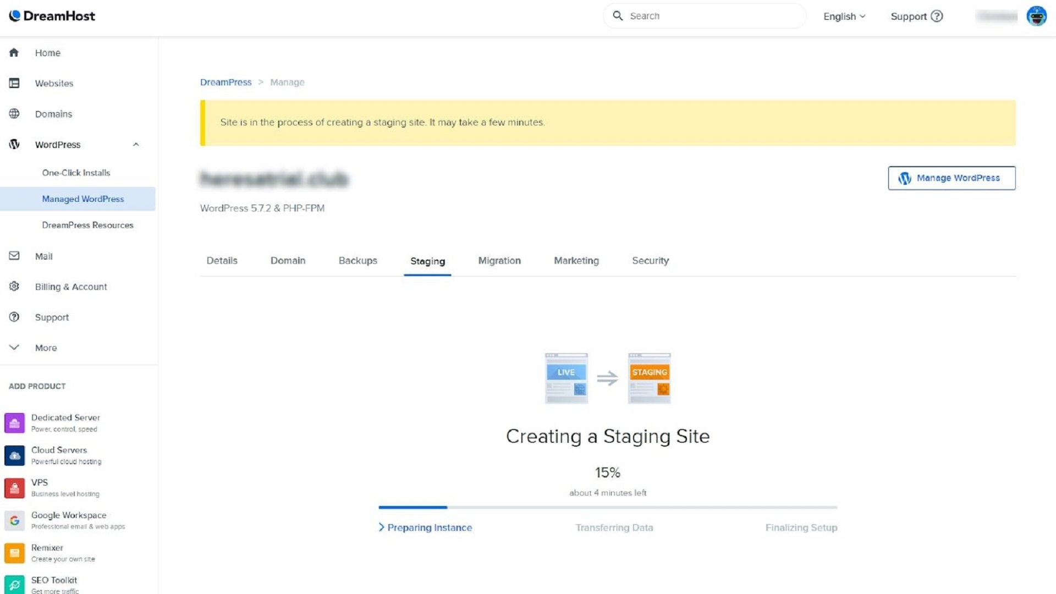Click the Search magnifier icon
Screen dimensions: 1056x594
point(618,16)
